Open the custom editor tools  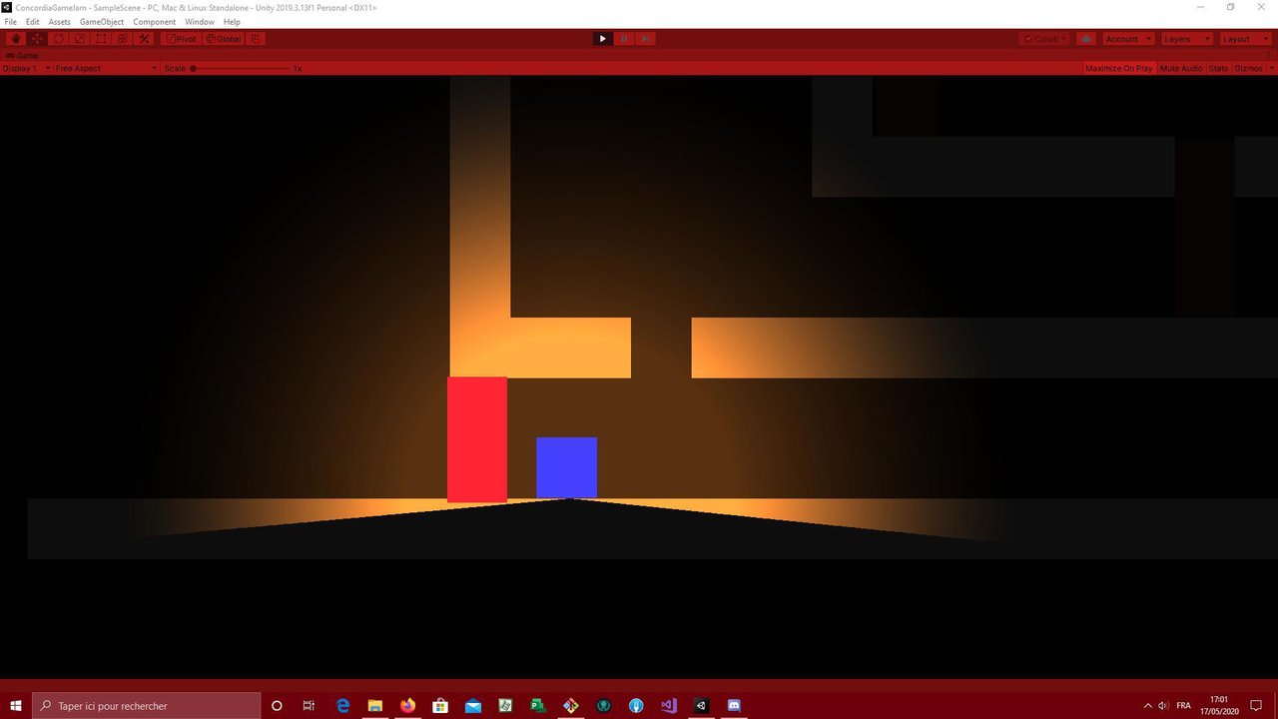click(144, 39)
